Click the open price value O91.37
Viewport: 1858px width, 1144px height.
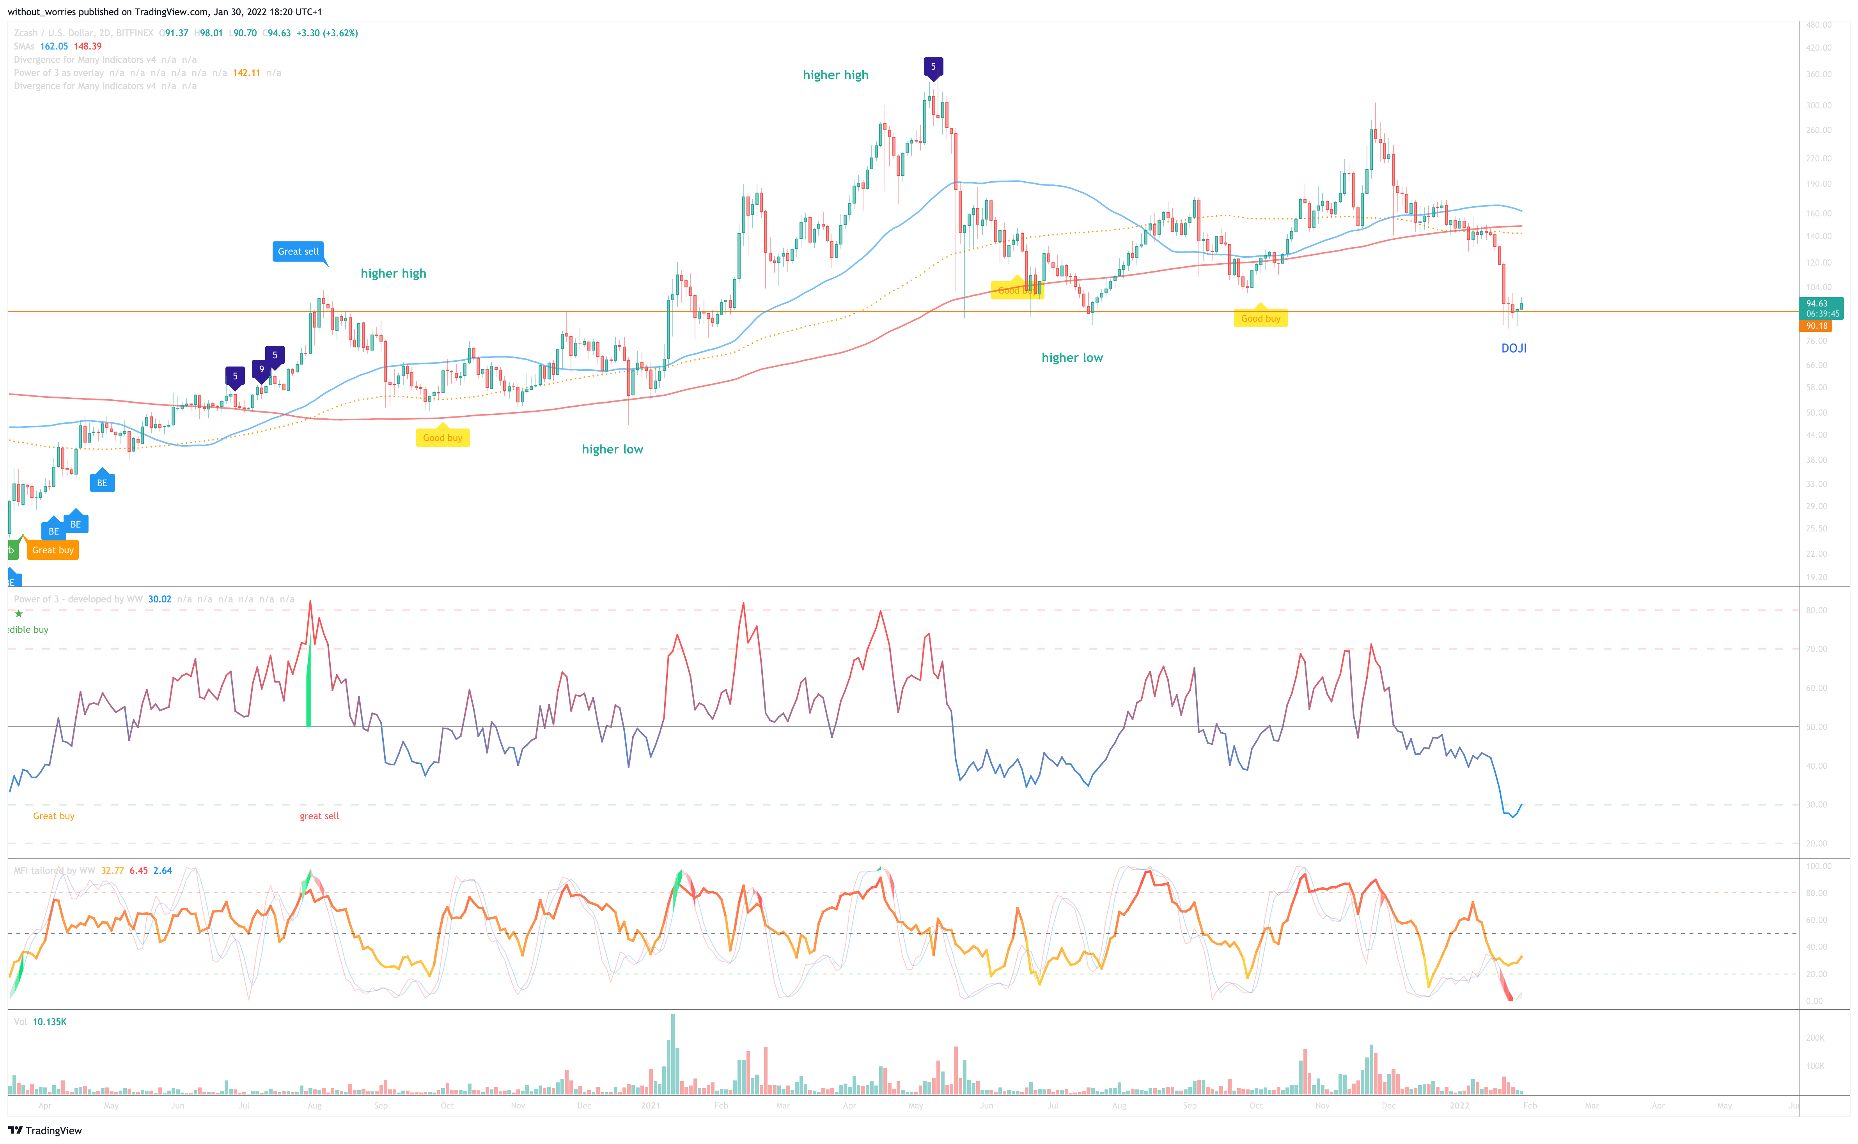[174, 33]
